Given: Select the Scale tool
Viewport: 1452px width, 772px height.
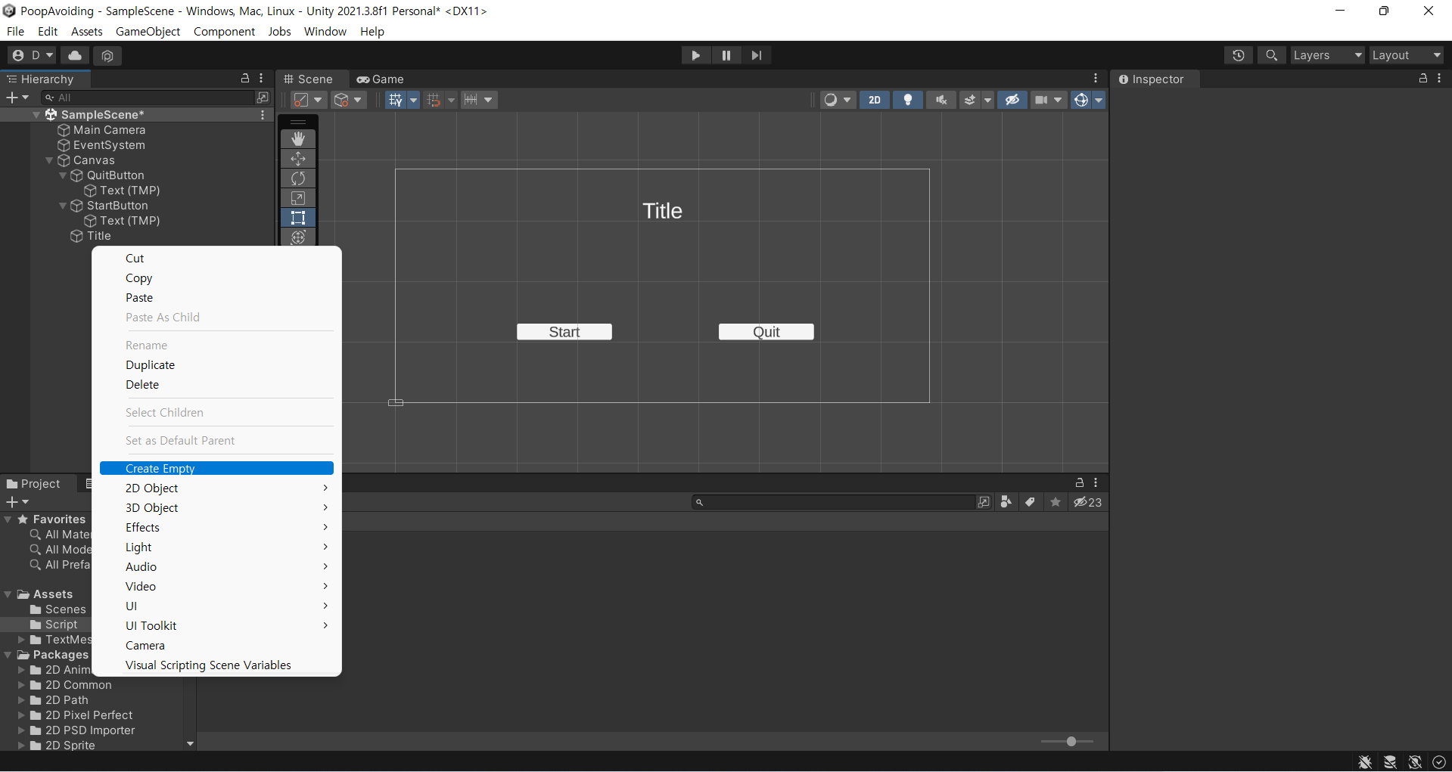Looking at the screenshot, I should tap(298, 198).
